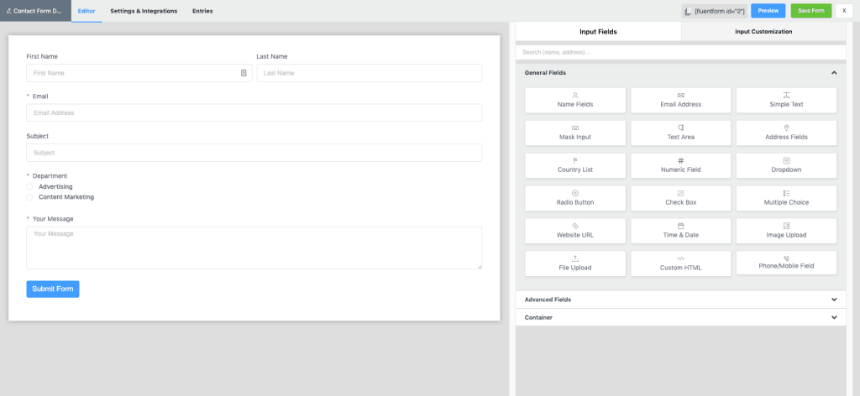Screen dimensions: 860x396
Task: Click the Submit Form button
Action: (53, 289)
